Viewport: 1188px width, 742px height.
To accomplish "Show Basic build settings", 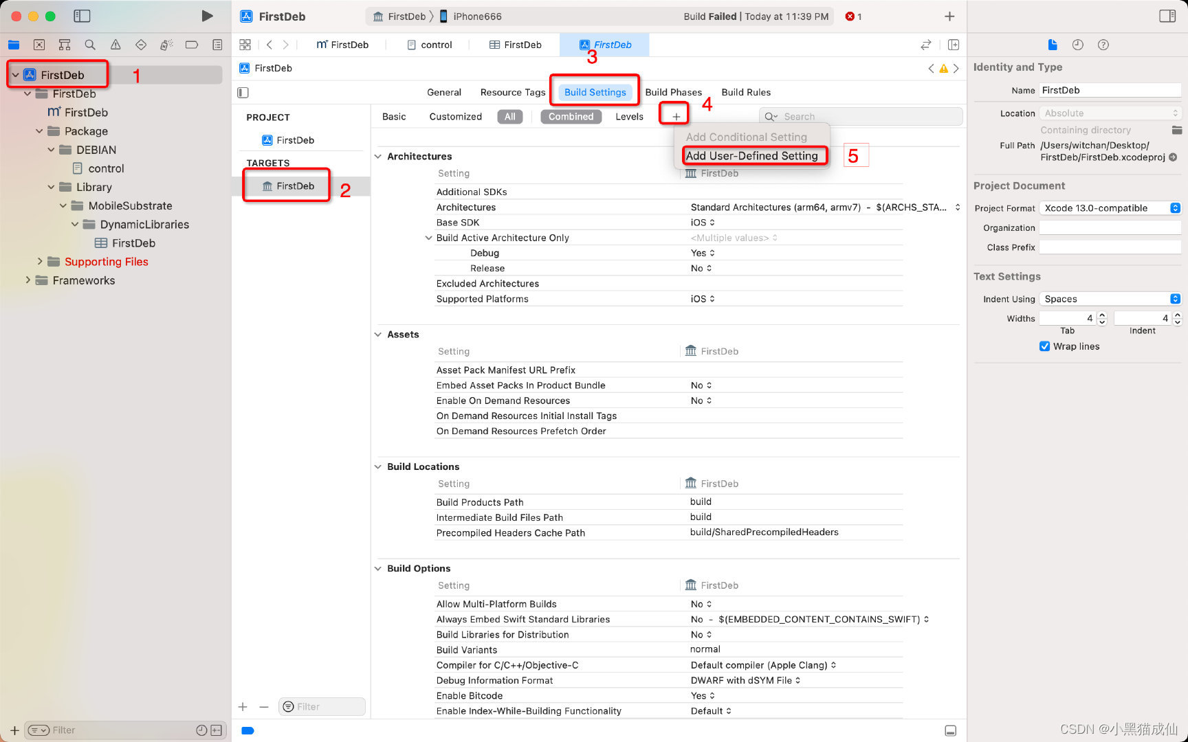I will click(x=394, y=117).
